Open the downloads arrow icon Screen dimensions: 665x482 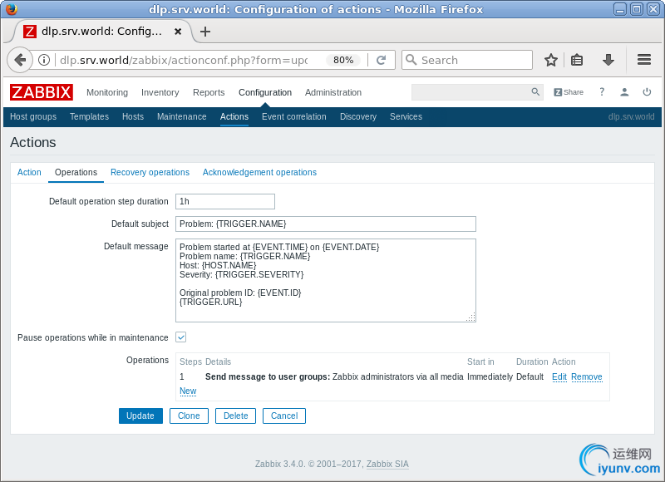tap(608, 60)
